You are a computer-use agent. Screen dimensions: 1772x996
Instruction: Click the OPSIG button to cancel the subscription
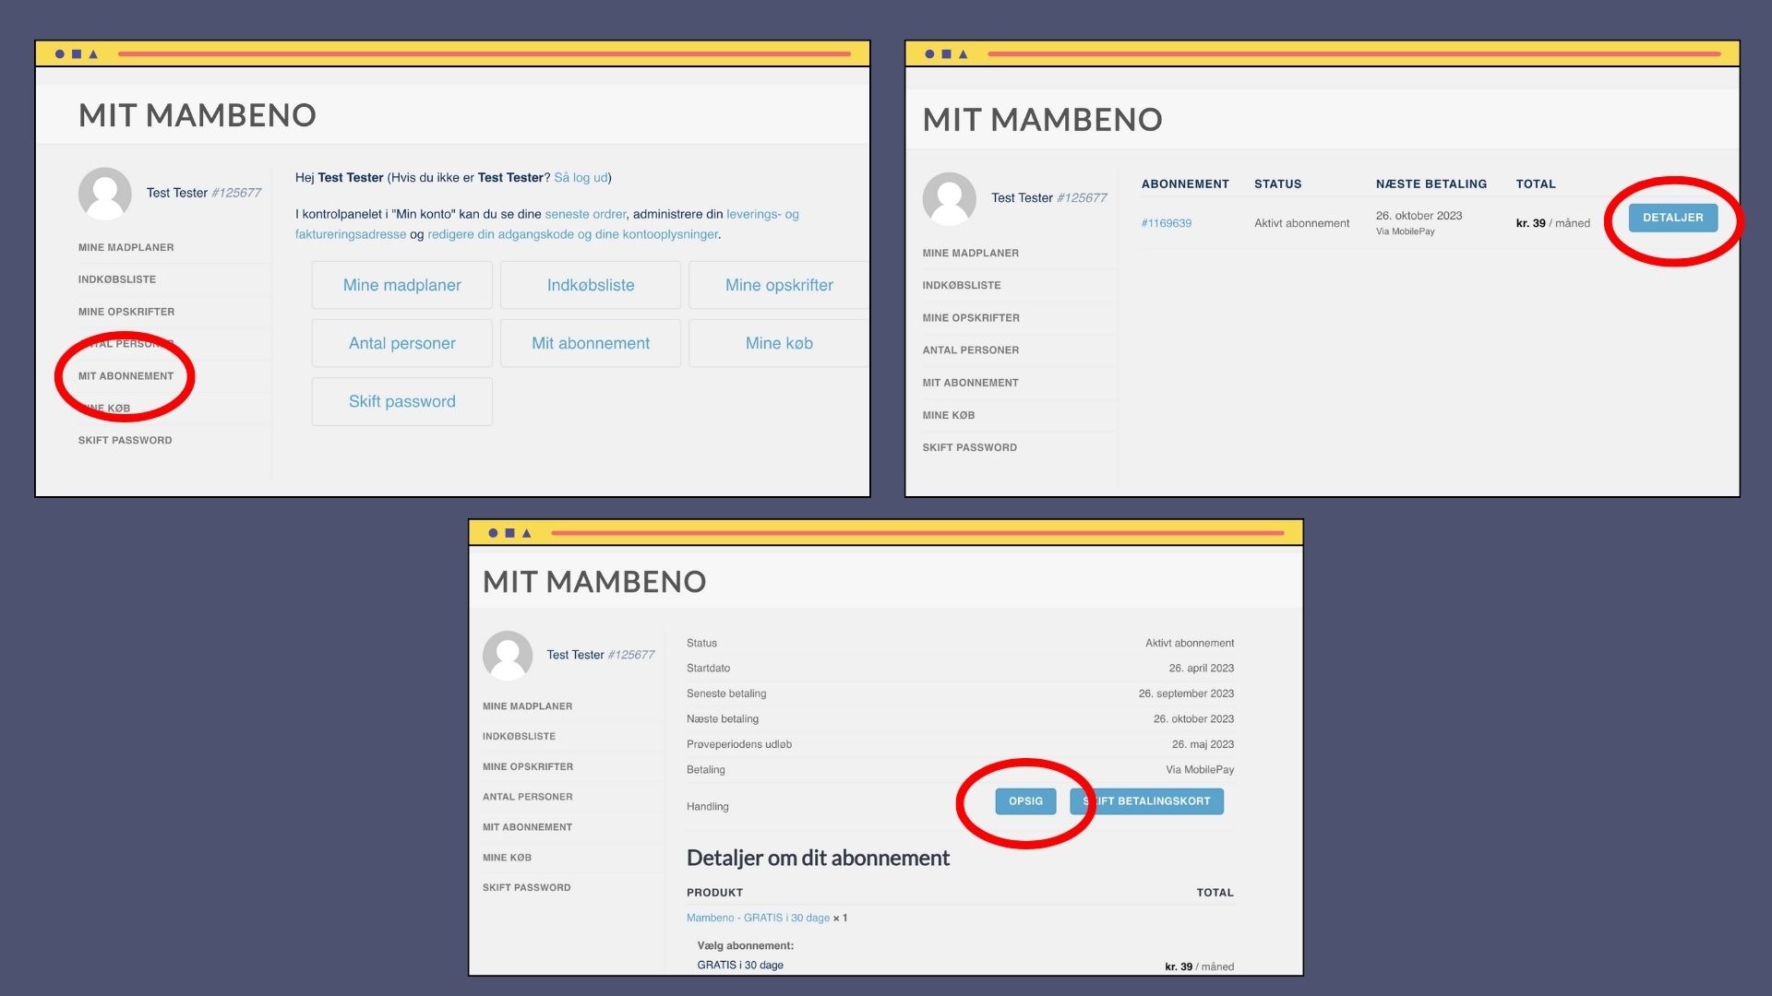[x=1025, y=801]
